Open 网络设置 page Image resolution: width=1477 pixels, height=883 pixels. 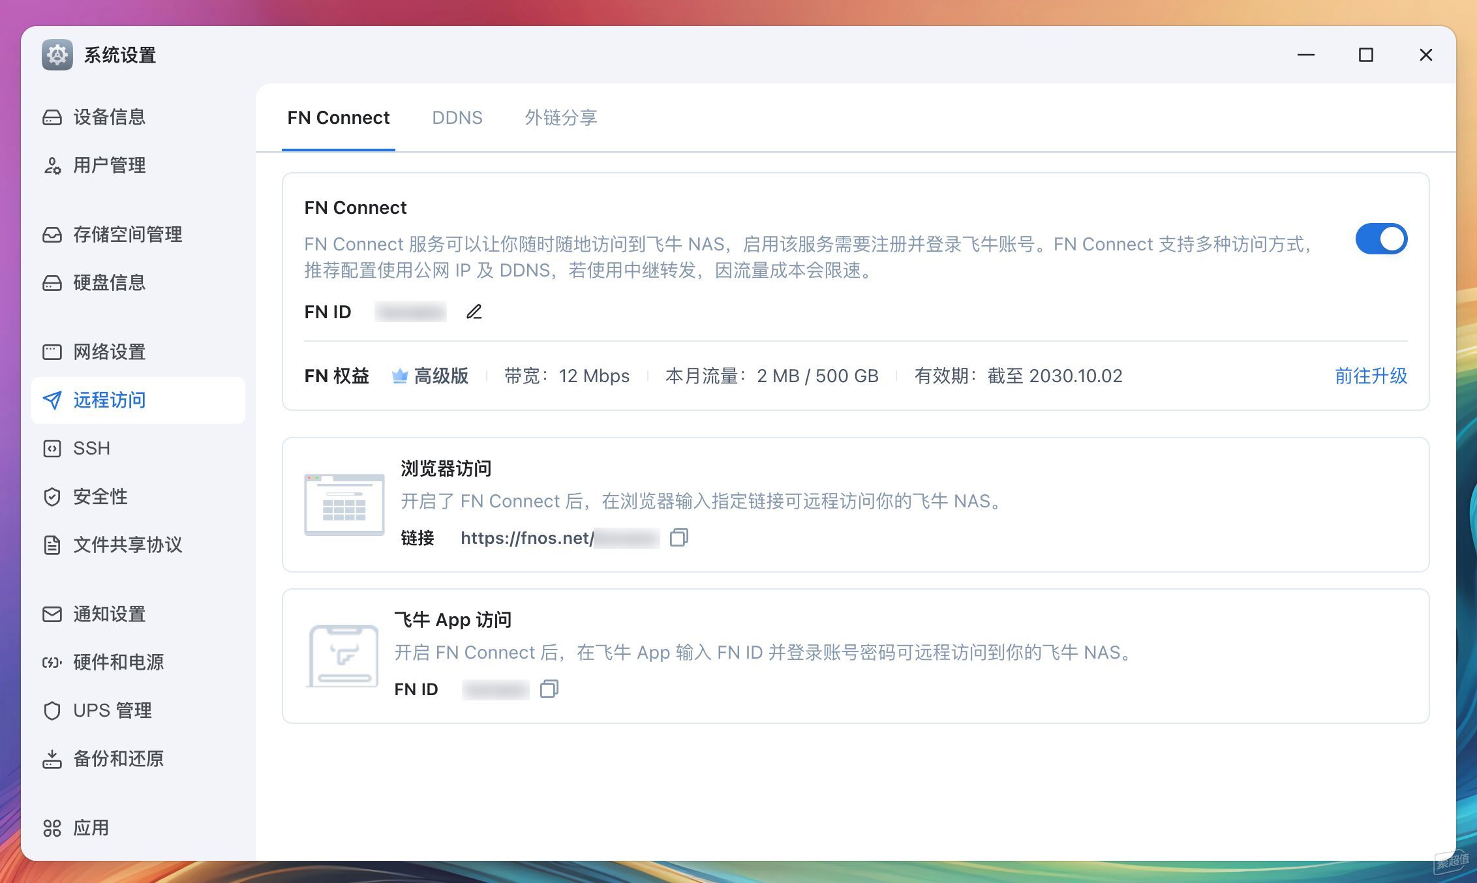click(109, 352)
